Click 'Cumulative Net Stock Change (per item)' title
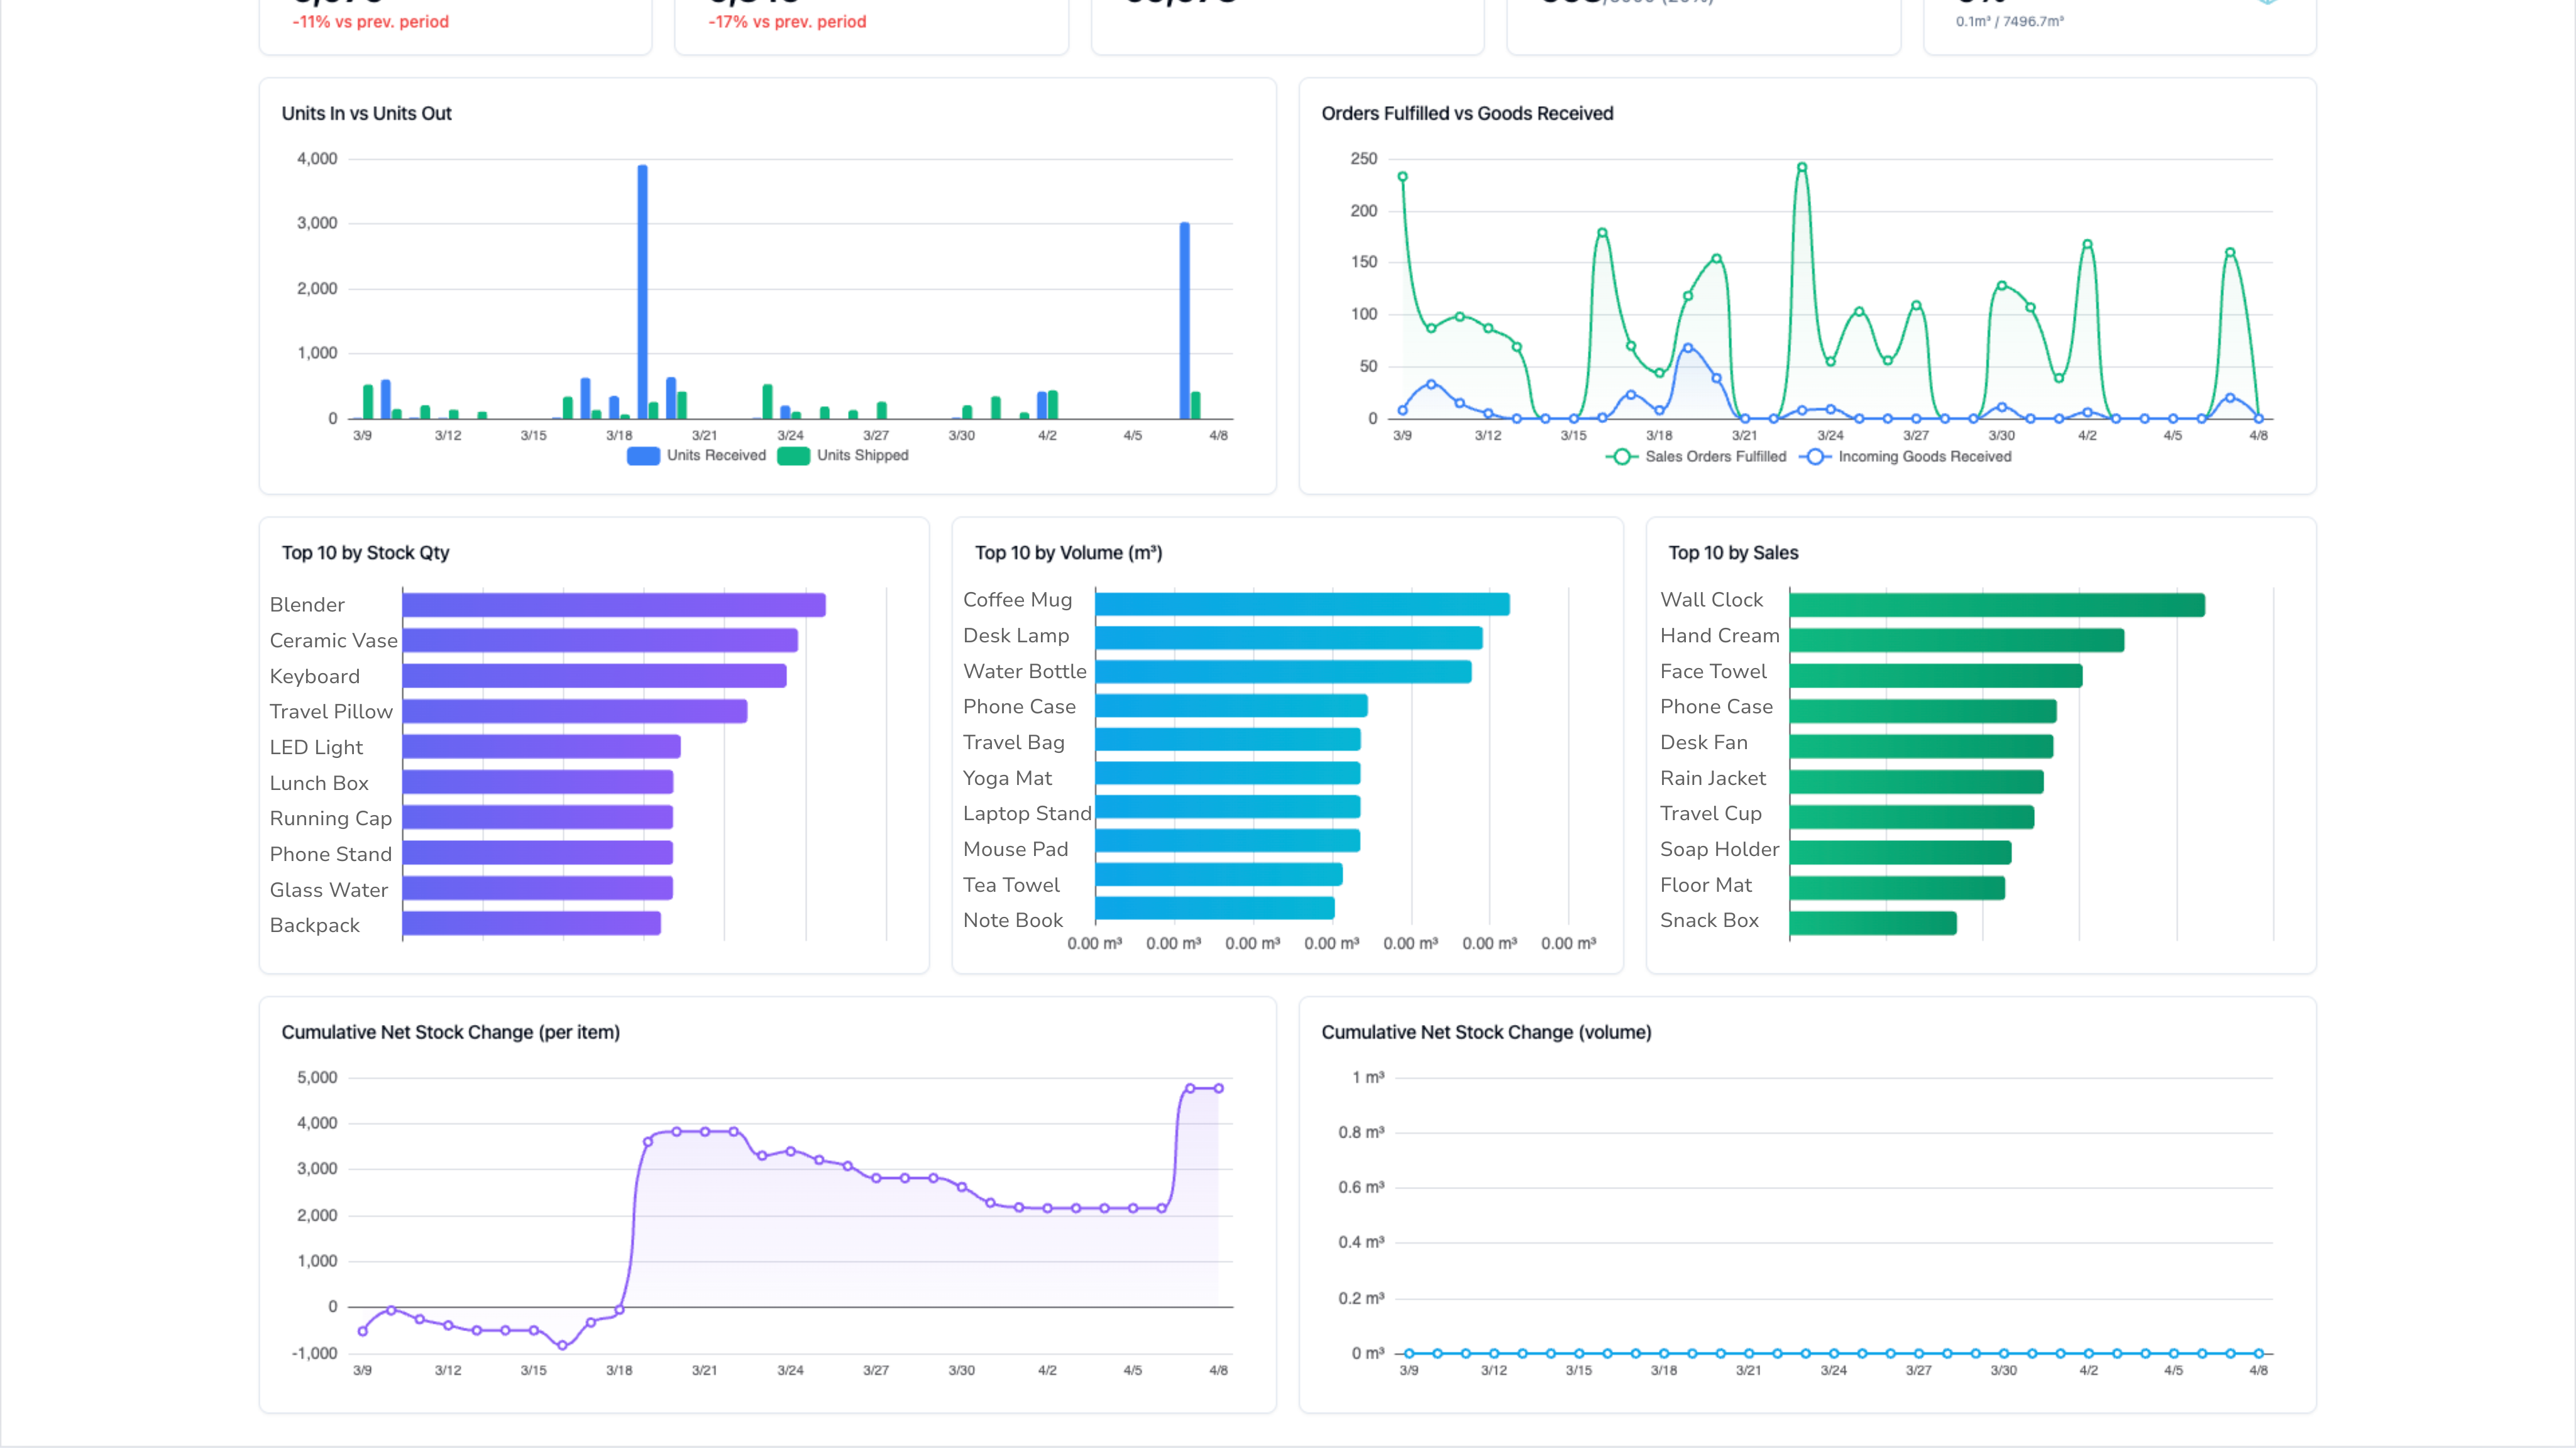Image resolution: width=2576 pixels, height=1448 pixels. 450,1032
